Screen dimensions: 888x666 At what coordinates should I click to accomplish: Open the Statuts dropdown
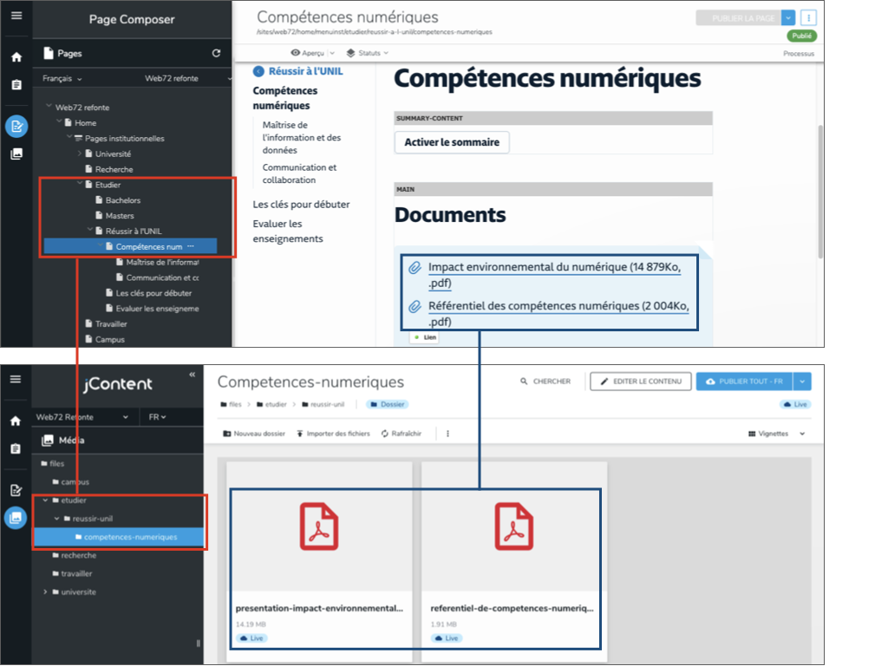pos(367,53)
